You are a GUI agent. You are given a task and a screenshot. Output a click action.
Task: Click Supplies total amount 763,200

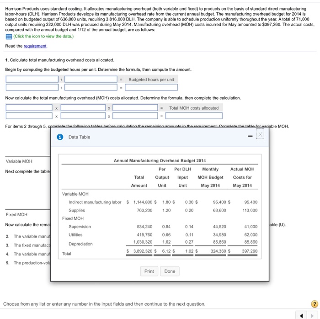(x=144, y=210)
